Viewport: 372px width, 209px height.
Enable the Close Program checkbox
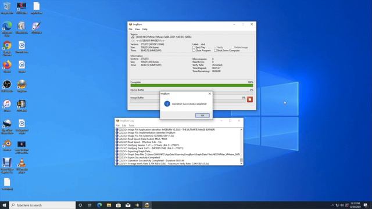pos(194,51)
